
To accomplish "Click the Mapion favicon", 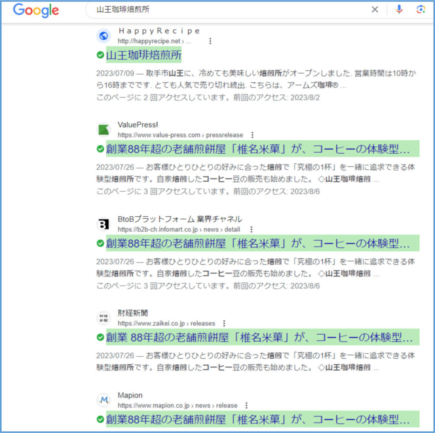I will pyautogui.click(x=104, y=400).
